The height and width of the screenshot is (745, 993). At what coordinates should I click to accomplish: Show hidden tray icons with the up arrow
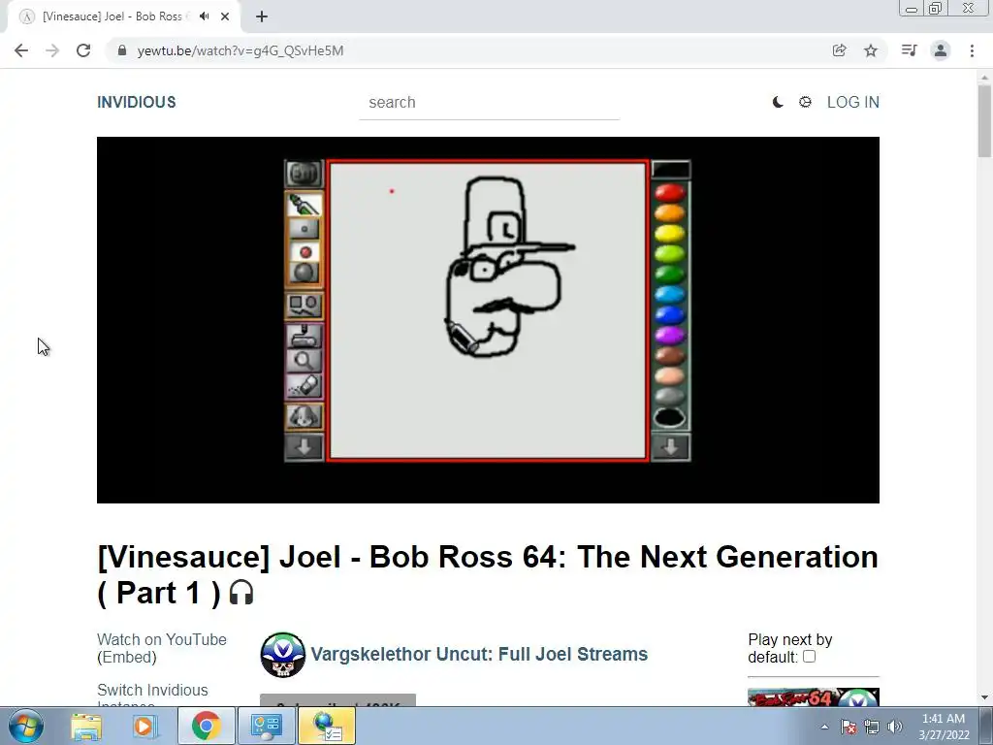(824, 727)
